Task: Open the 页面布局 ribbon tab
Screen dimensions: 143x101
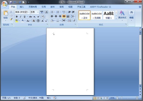Action: pyautogui.click(x=33, y=7)
